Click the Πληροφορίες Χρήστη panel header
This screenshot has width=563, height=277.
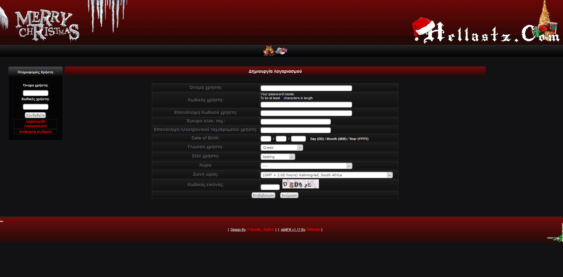(36, 72)
